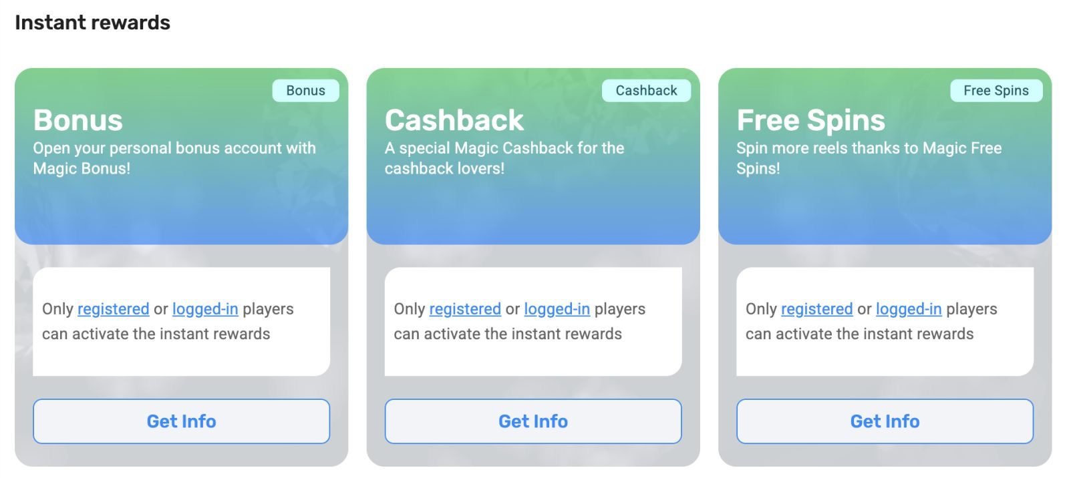Select the Bonus card header banner
This screenshot has width=1069, height=478.
coord(181,154)
